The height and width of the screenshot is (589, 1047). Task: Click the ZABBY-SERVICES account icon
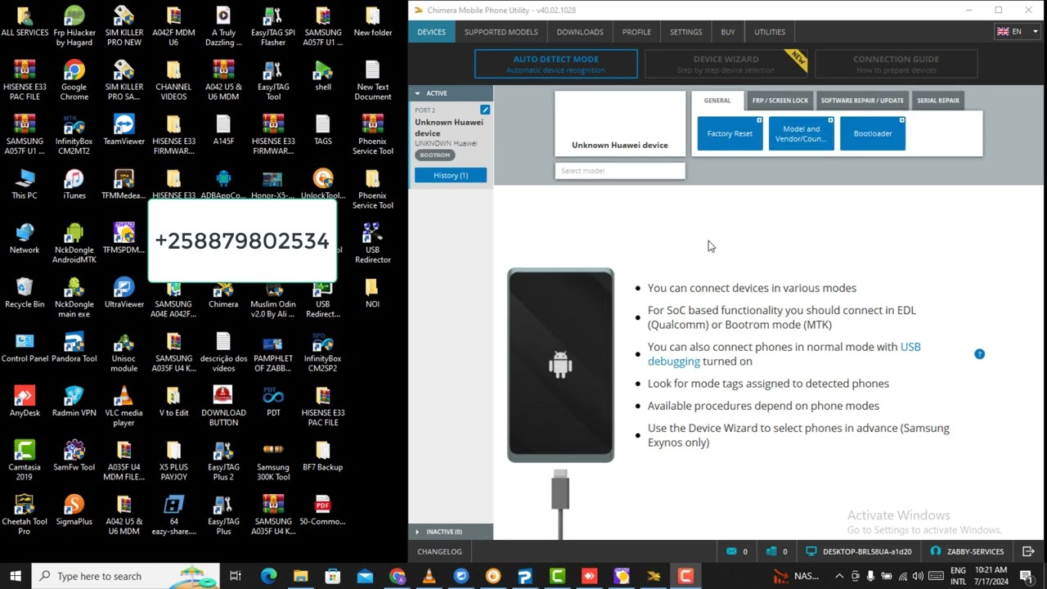click(935, 551)
